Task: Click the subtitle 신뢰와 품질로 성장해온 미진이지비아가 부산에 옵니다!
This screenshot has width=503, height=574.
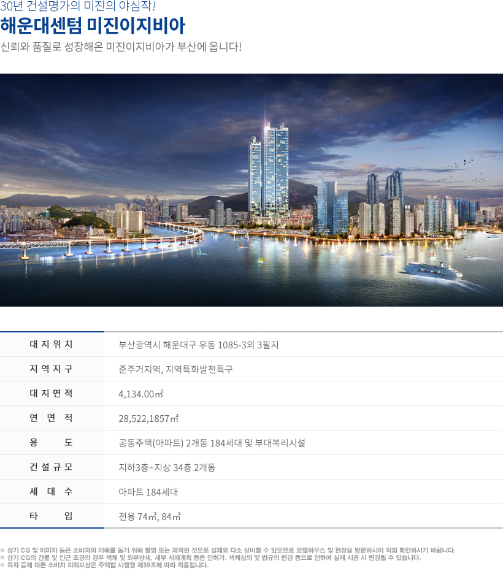Action: click(x=121, y=47)
